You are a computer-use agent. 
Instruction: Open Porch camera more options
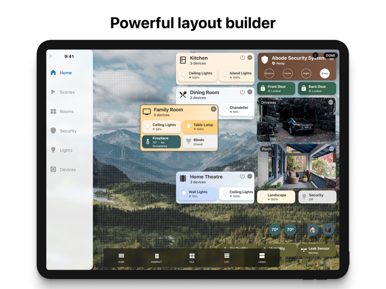(331, 149)
